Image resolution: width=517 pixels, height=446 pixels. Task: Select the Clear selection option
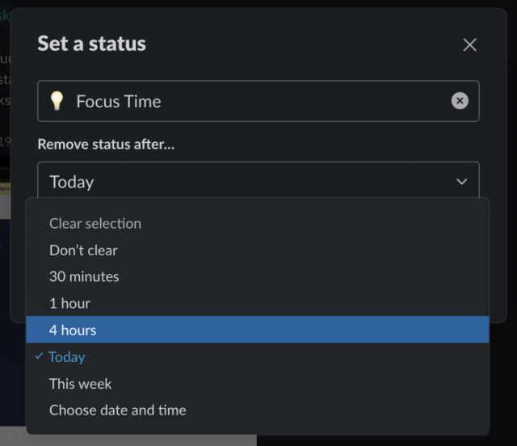point(95,223)
